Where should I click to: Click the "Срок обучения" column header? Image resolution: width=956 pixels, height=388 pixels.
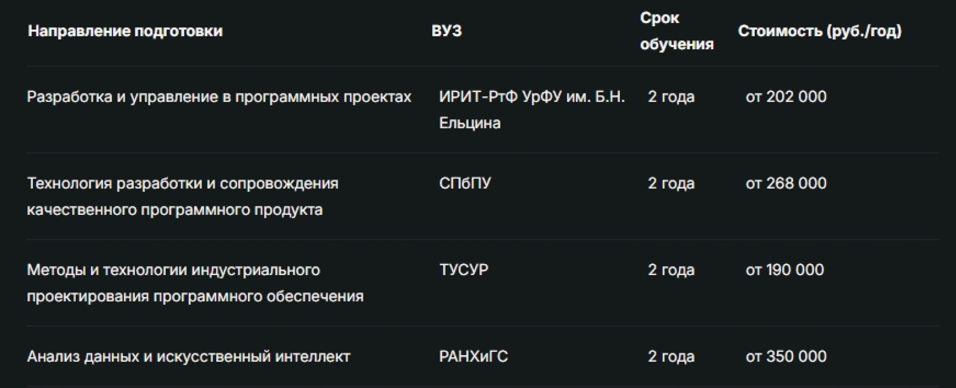[x=676, y=31]
